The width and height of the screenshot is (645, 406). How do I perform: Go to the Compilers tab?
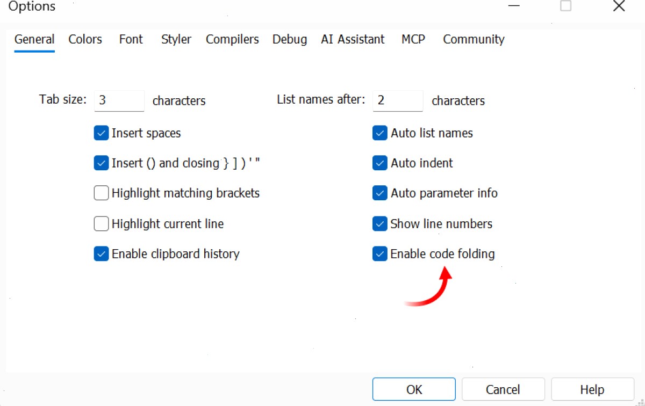(x=232, y=39)
